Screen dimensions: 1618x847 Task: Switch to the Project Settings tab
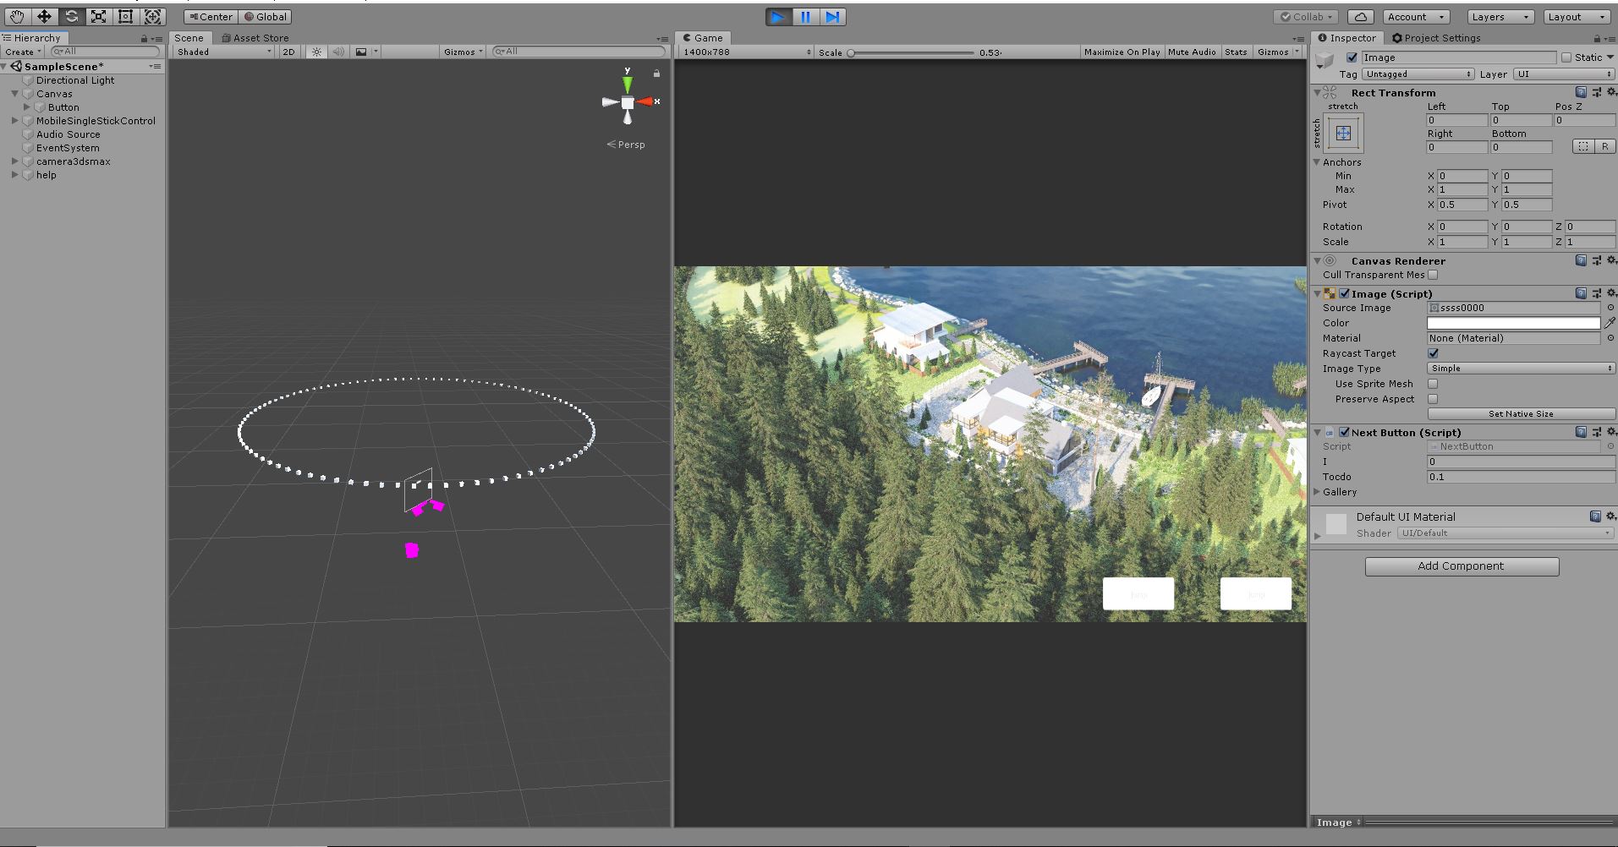[1438, 37]
